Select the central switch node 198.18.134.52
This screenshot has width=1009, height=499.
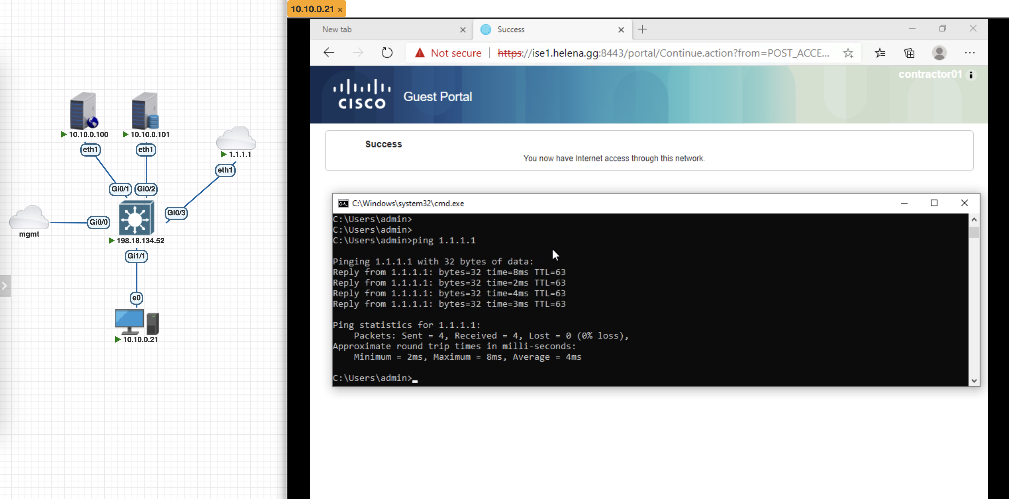tap(136, 218)
